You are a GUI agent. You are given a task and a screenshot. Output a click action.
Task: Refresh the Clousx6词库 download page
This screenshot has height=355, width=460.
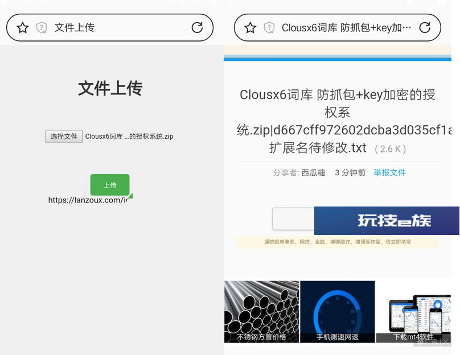(425, 27)
